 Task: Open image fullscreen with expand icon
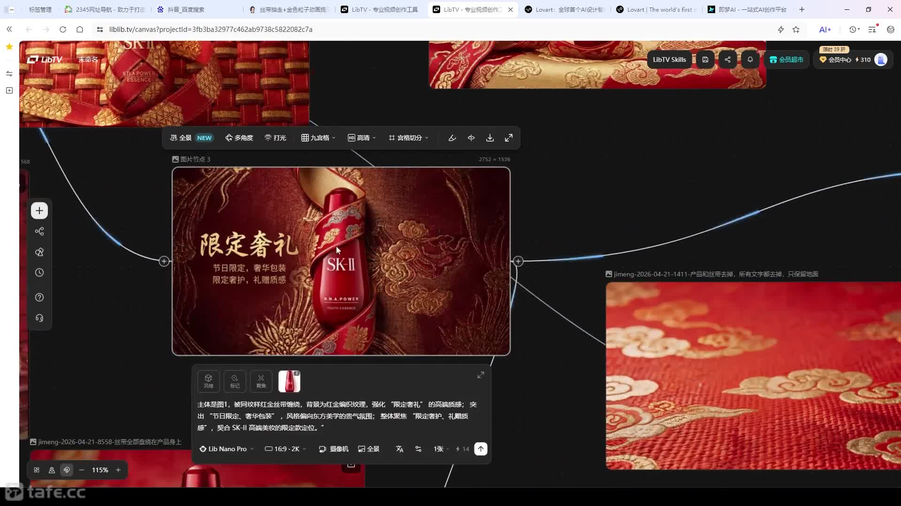click(x=509, y=138)
